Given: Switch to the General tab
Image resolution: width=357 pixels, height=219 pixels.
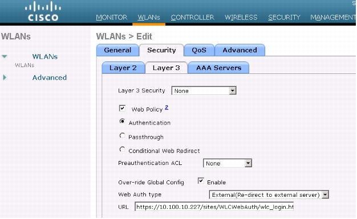Looking at the screenshot, I should pyautogui.click(x=117, y=50).
